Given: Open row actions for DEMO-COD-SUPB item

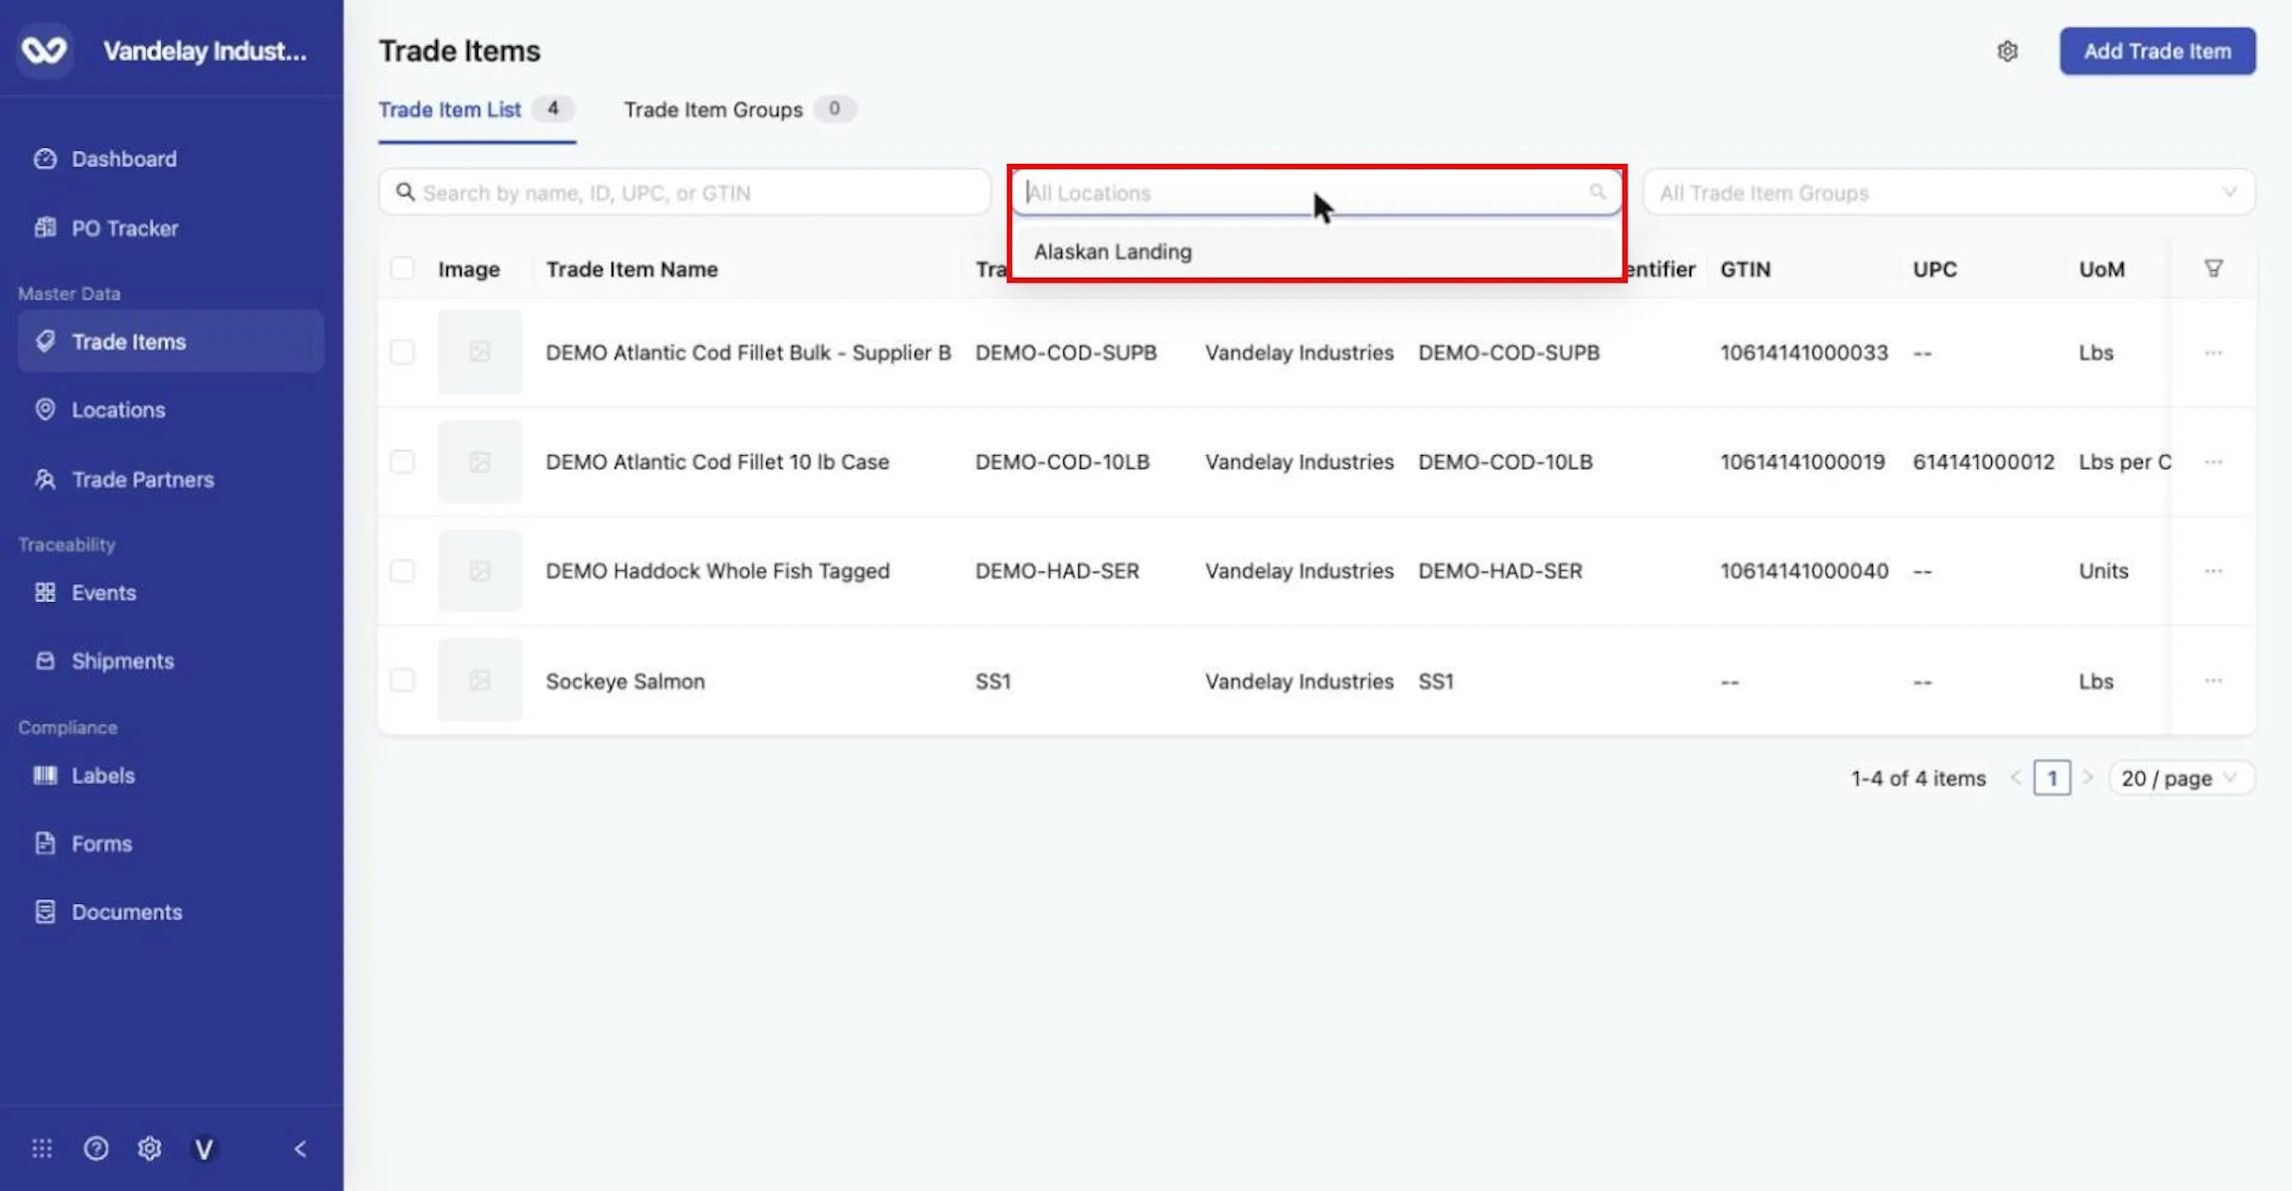Looking at the screenshot, I should (2213, 353).
